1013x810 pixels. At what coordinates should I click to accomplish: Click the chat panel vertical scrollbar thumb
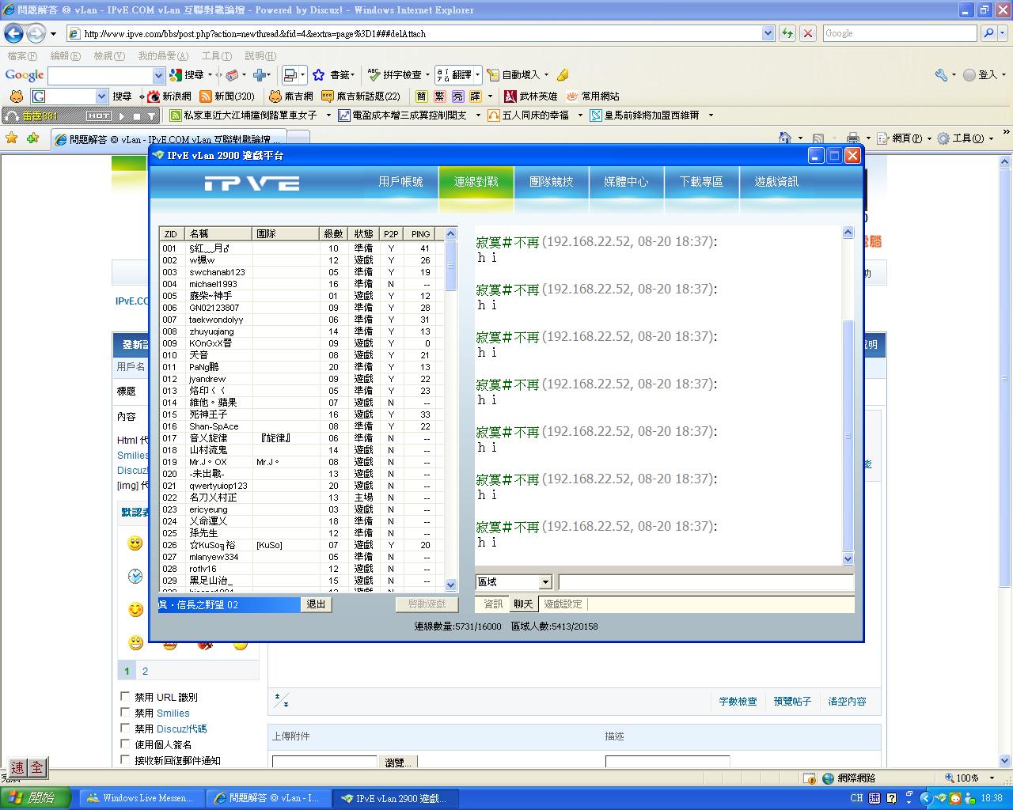point(848,435)
